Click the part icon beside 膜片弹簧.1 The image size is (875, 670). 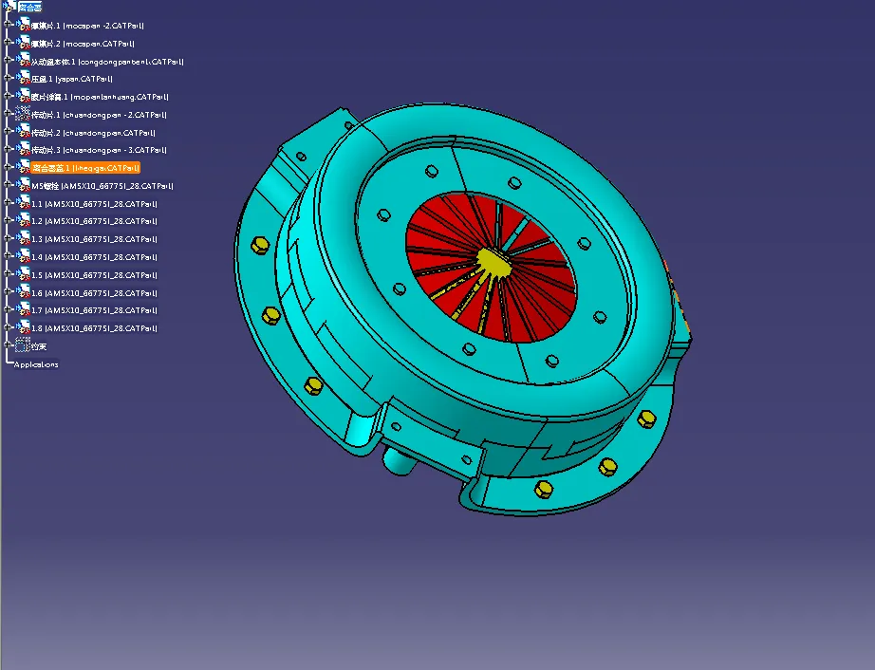pos(23,97)
